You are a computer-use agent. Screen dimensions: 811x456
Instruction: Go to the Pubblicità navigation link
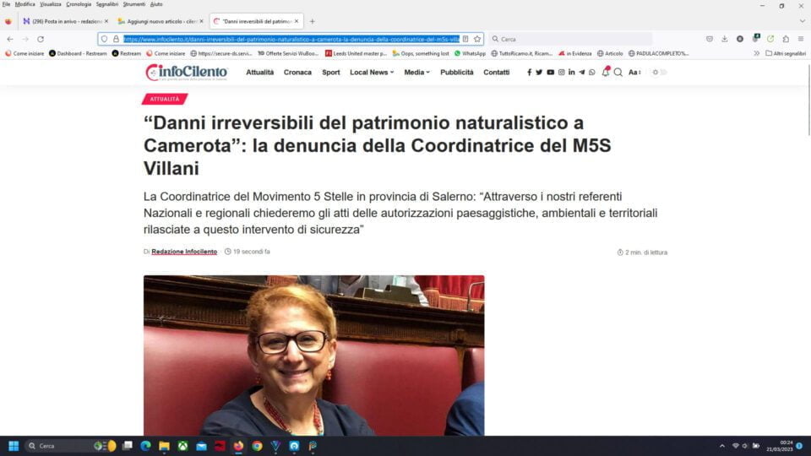pyautogui.click(x=457, y=73)
